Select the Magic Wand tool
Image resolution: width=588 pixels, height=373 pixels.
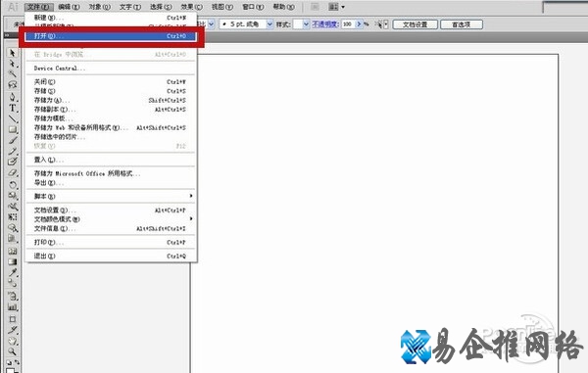[13, 73]
